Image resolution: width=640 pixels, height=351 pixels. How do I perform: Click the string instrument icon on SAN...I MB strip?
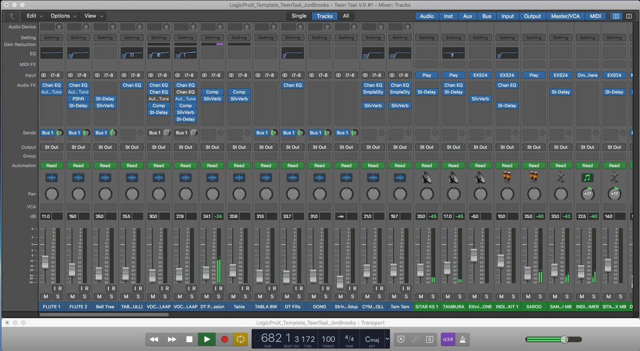560,177
